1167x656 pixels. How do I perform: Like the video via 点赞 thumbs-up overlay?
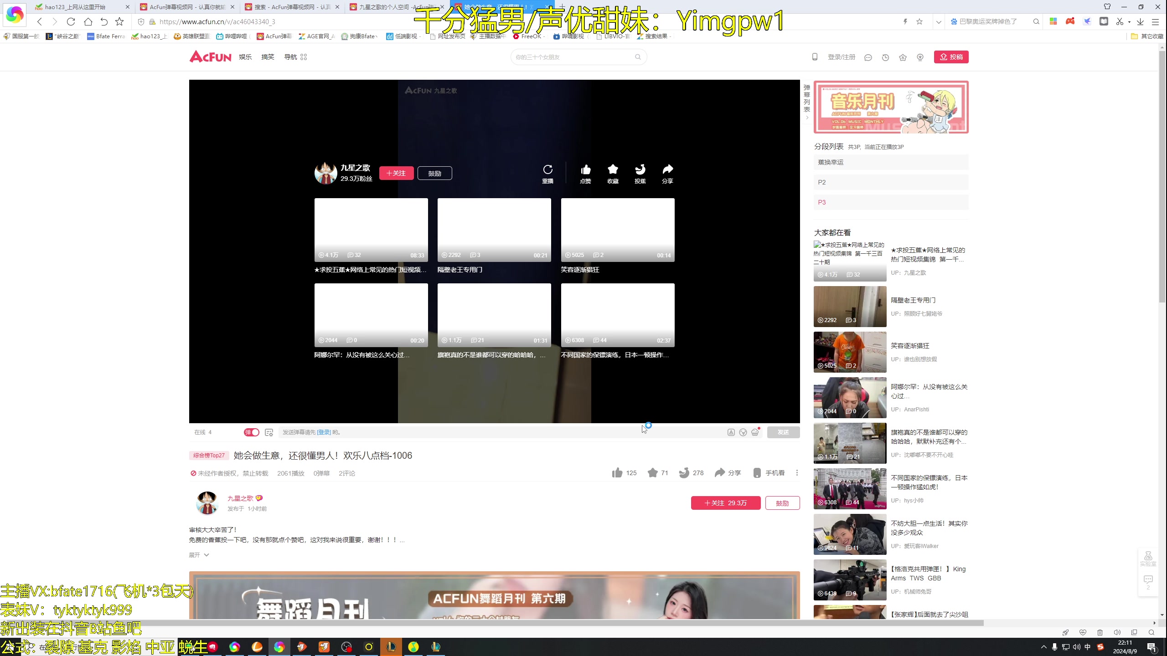coord(585,174)
